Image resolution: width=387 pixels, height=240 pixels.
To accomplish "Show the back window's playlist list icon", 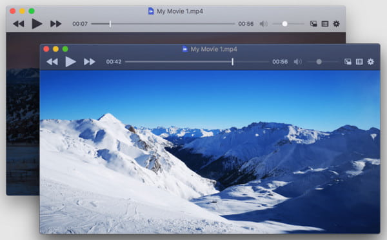I will pos(325,24).
